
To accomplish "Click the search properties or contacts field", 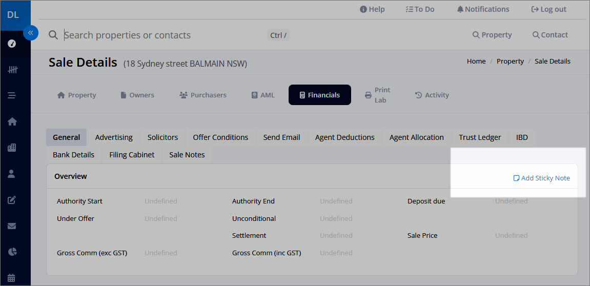I will (x=165, y=35).
